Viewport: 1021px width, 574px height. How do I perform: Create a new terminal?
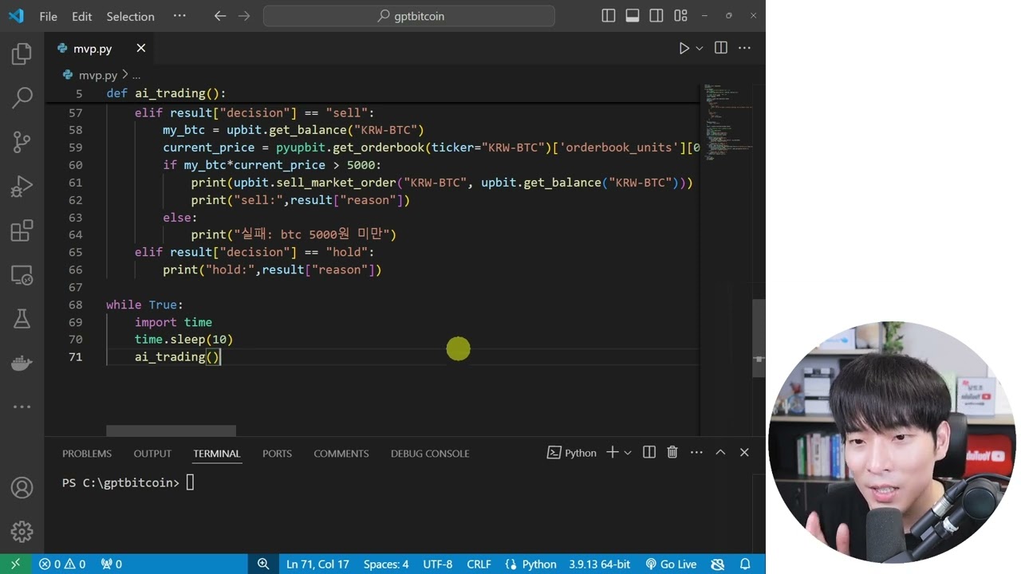coord(612,452)
